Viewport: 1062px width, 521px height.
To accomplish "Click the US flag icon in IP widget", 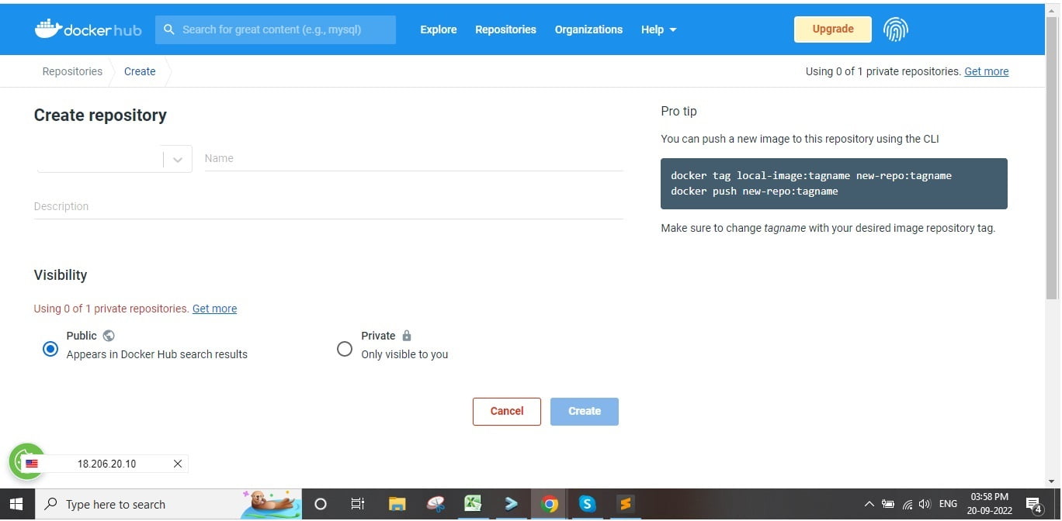I will (x=32, y=464).
